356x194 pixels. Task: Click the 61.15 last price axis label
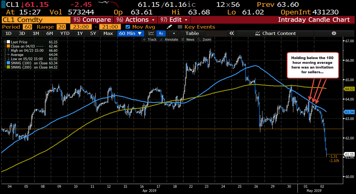point(349,154)
